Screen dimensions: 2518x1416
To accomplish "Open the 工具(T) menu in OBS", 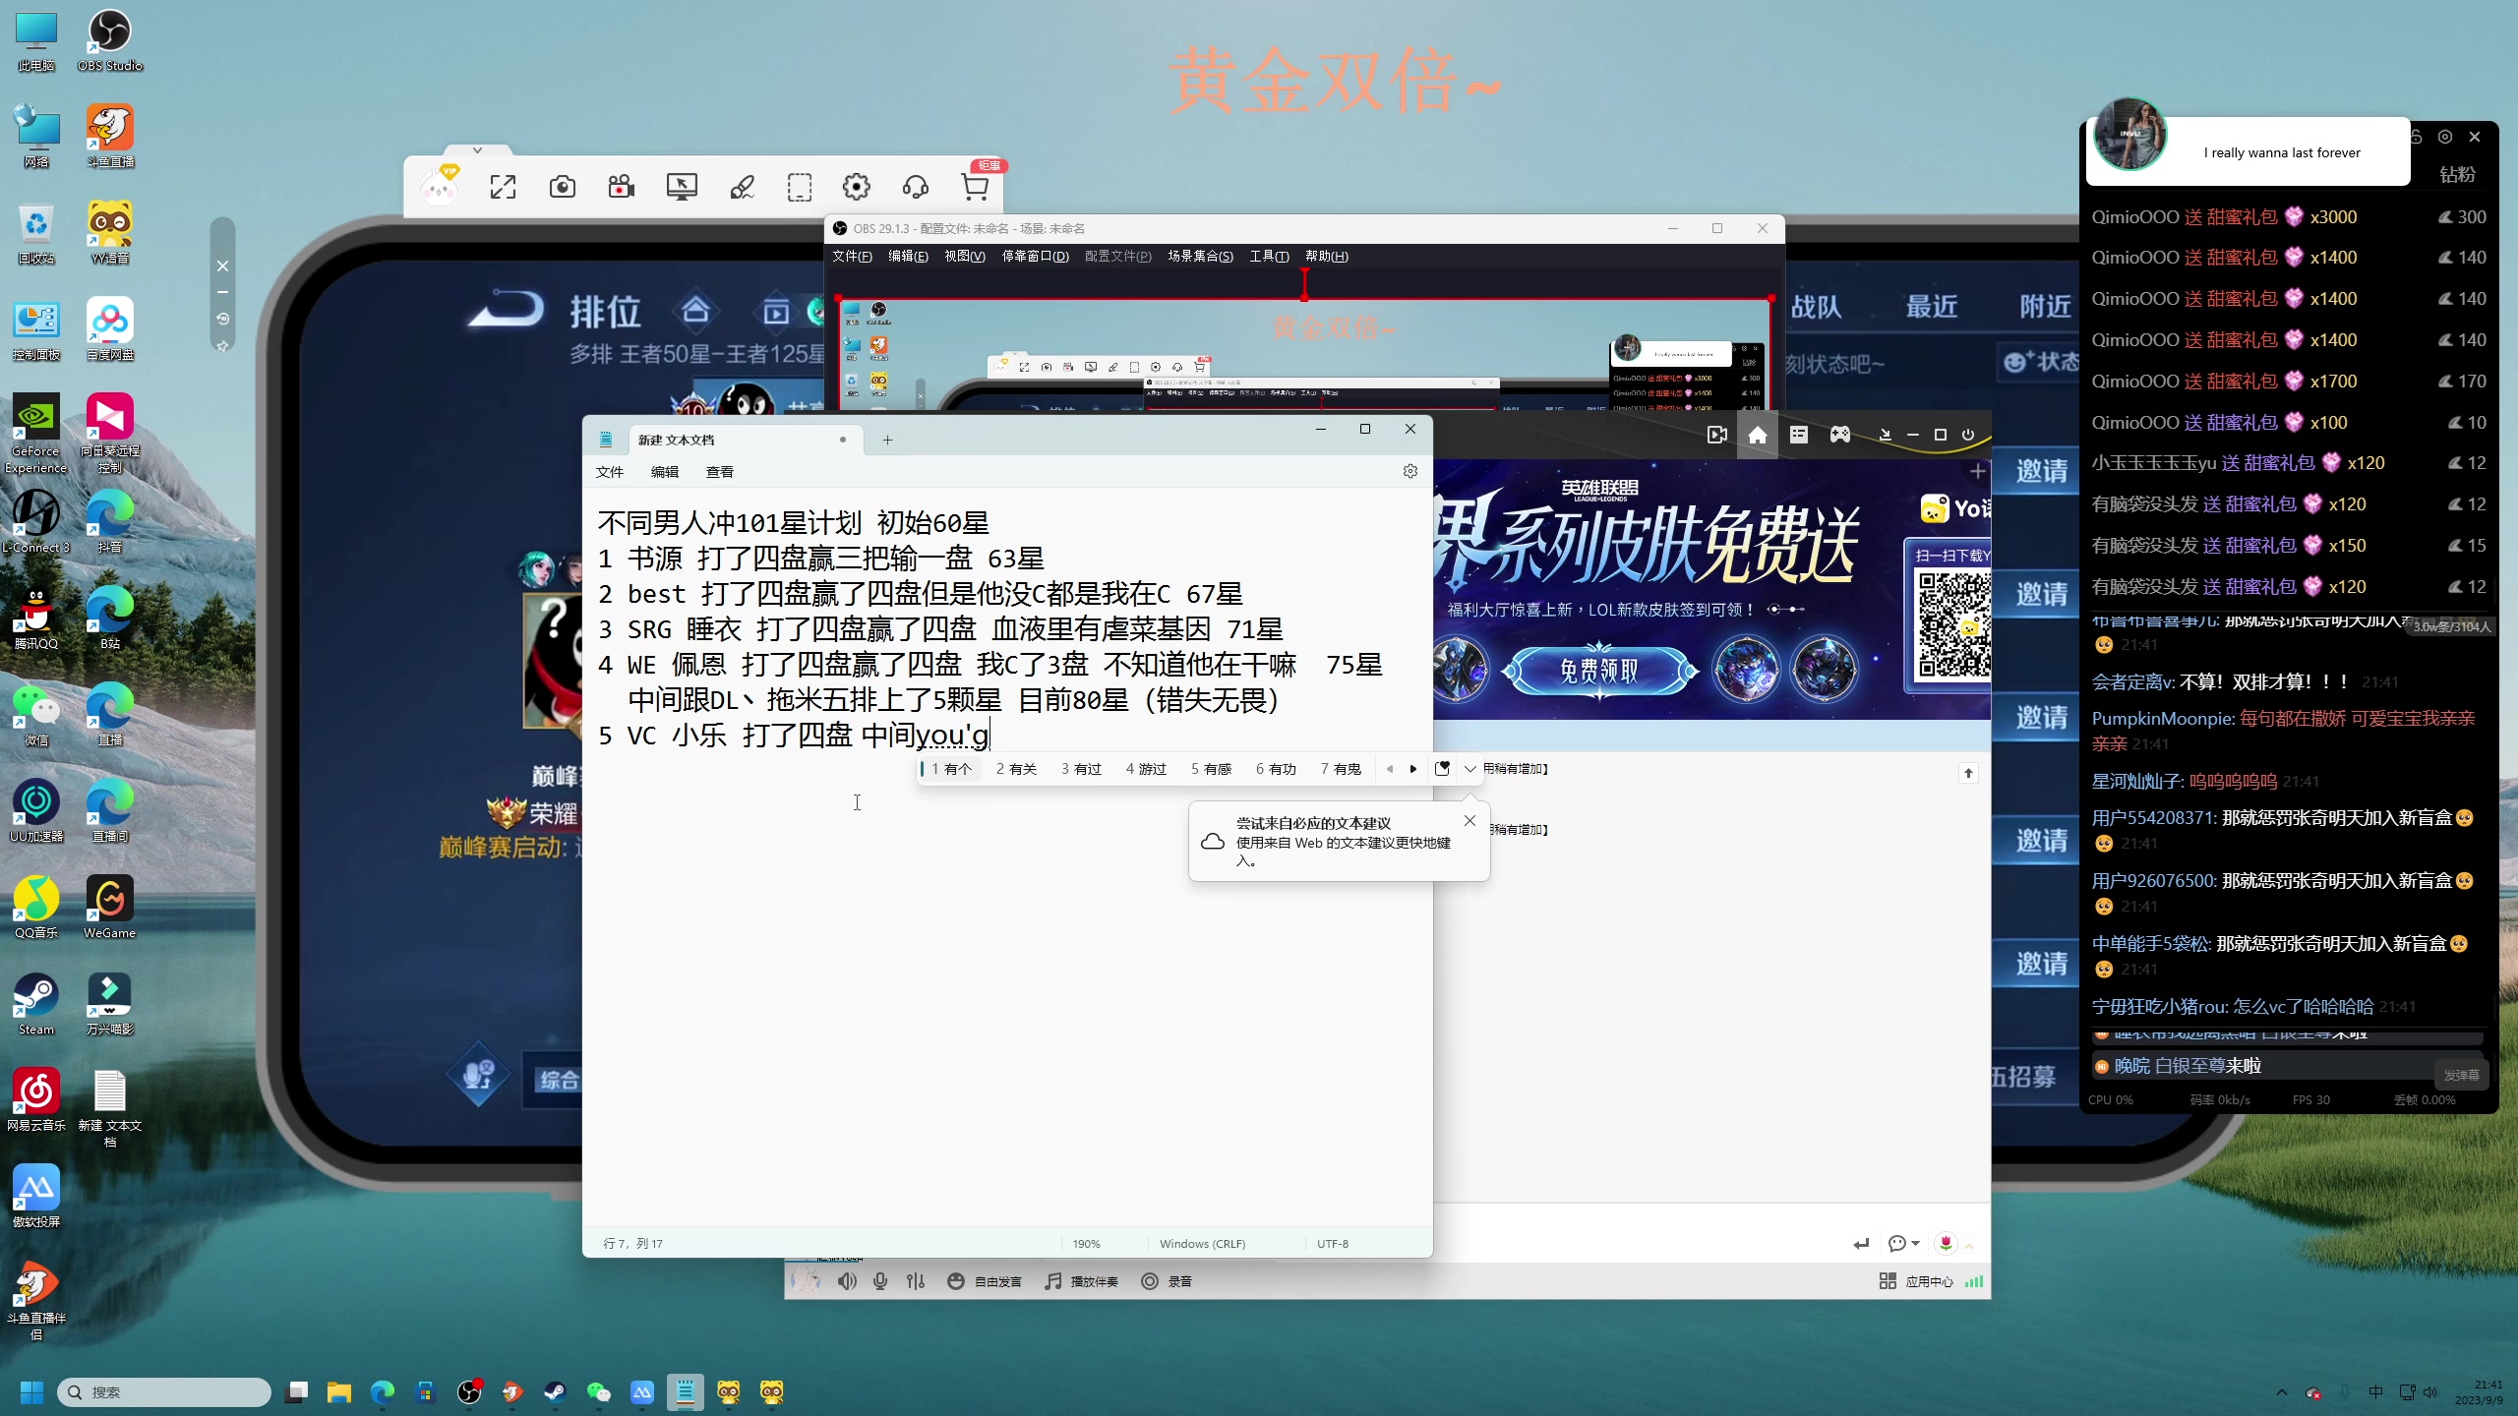I will pos(1268,256).
